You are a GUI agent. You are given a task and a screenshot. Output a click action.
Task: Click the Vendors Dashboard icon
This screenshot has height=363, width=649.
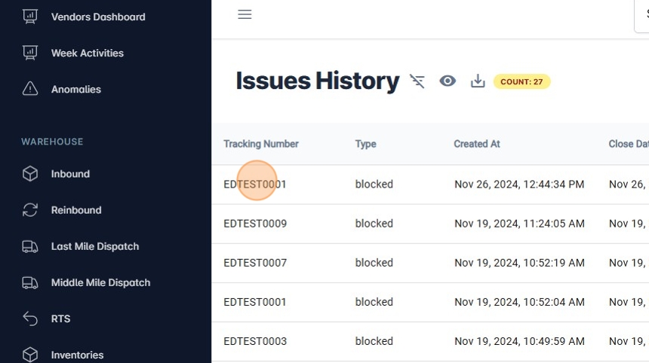30,17
